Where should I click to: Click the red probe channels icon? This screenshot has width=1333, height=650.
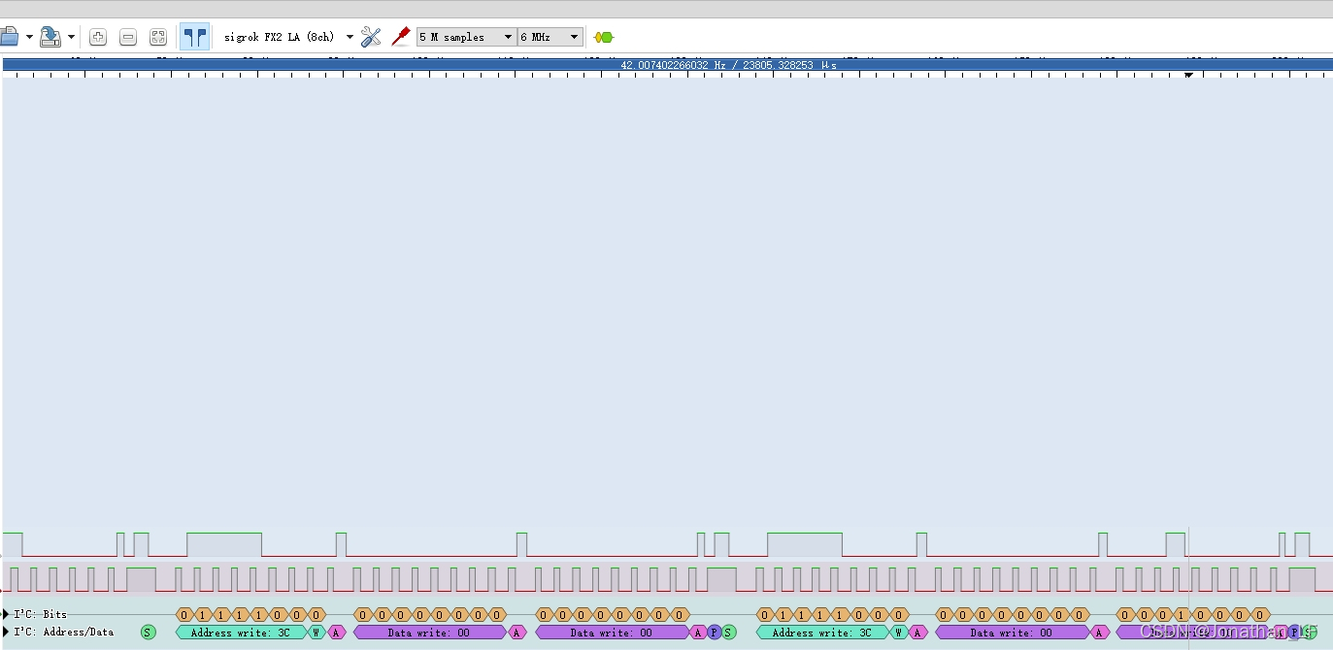pyautogui.click(x=400, y=37)
